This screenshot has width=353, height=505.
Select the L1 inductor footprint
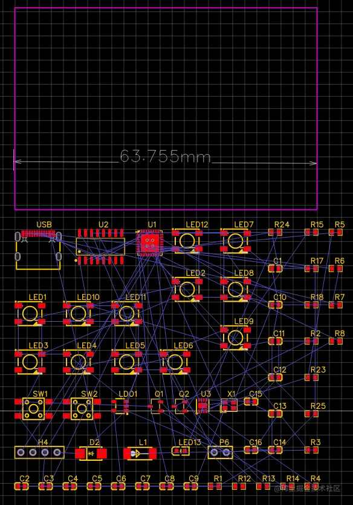pyautogui.click(x=140, y=454)
